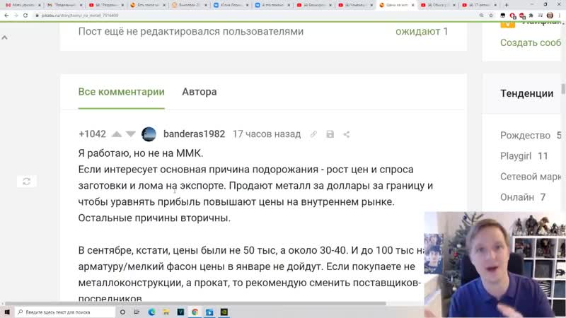Switch to Chrome on the taskbar

click(x=195, y=312)
